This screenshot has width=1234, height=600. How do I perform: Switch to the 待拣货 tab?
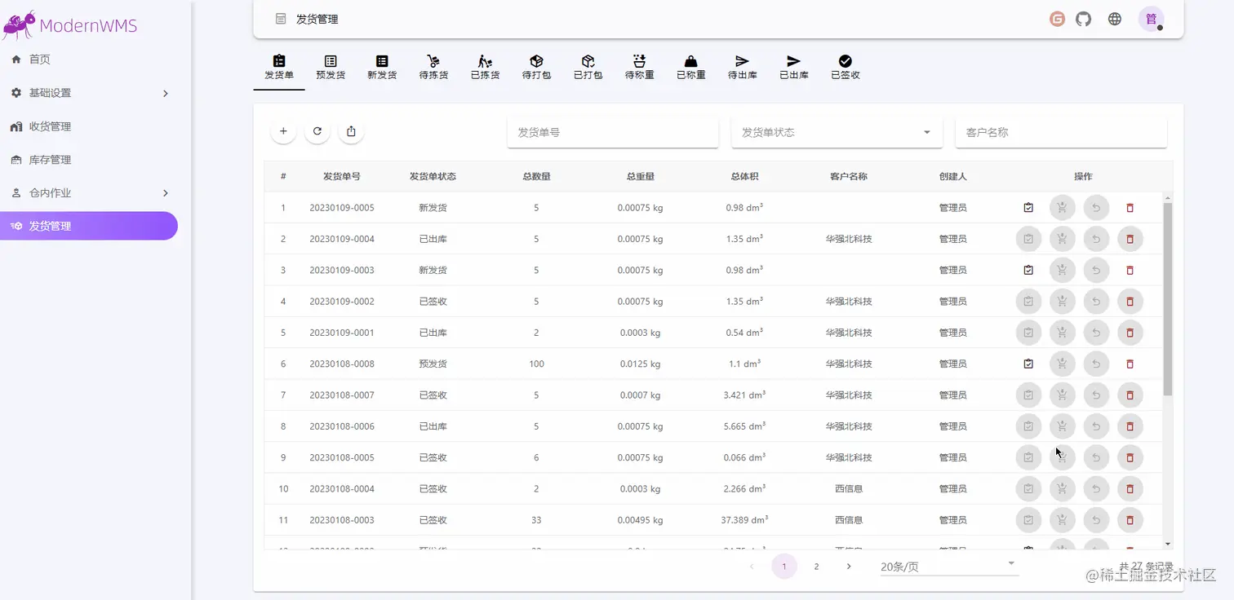(433, 68)
